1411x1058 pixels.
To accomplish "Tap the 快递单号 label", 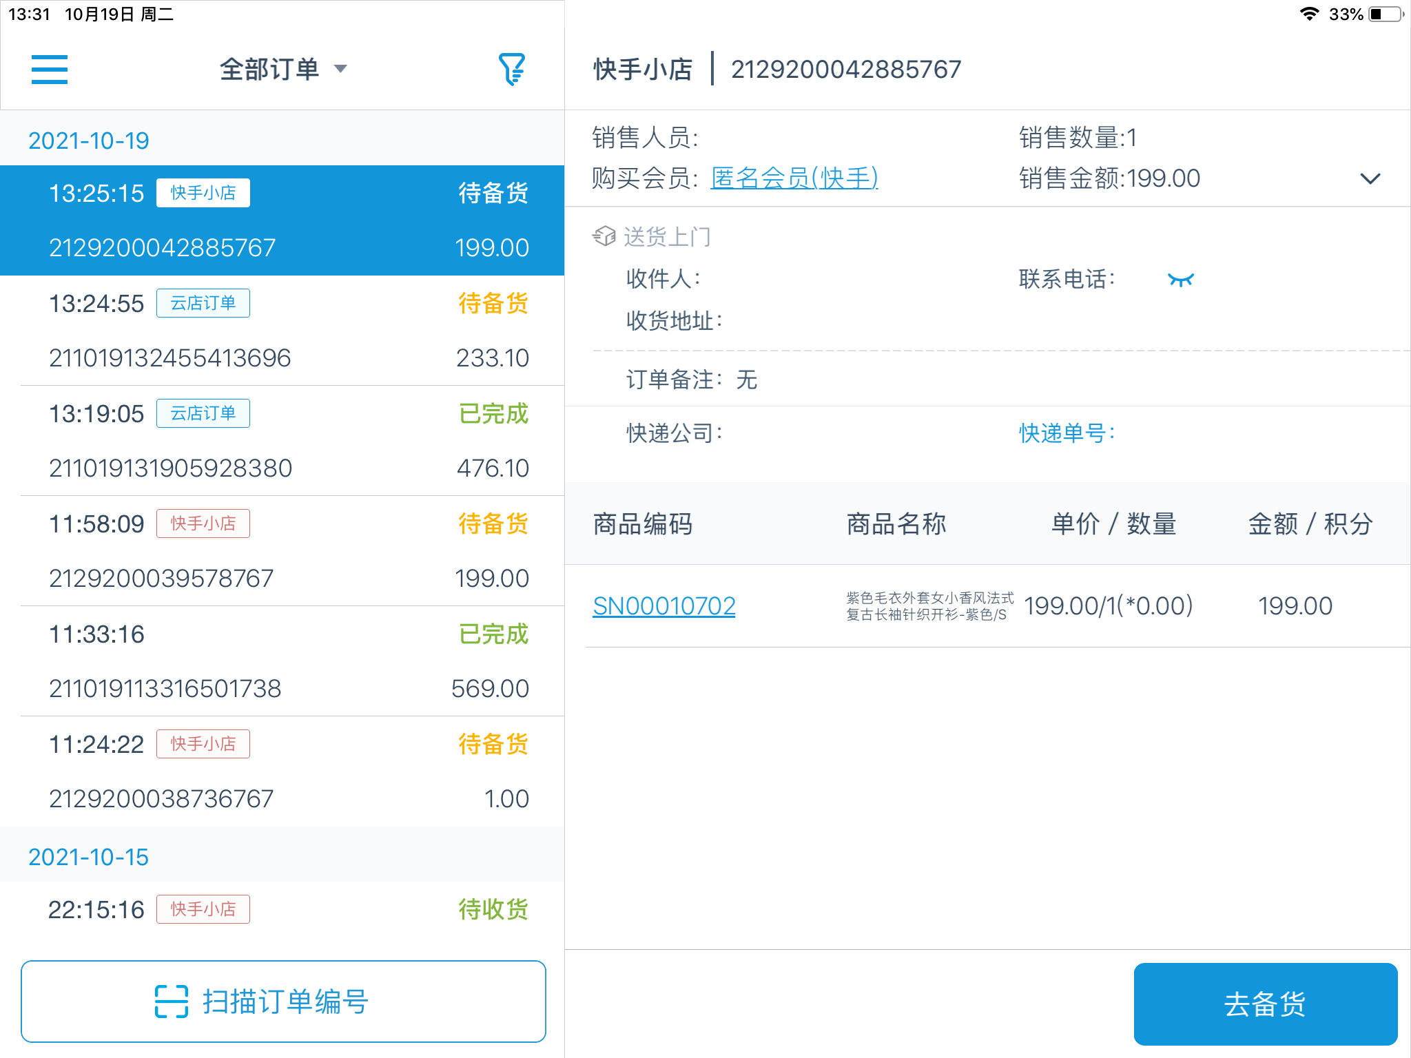I will pyautogui.click(x=1067, y=433).
